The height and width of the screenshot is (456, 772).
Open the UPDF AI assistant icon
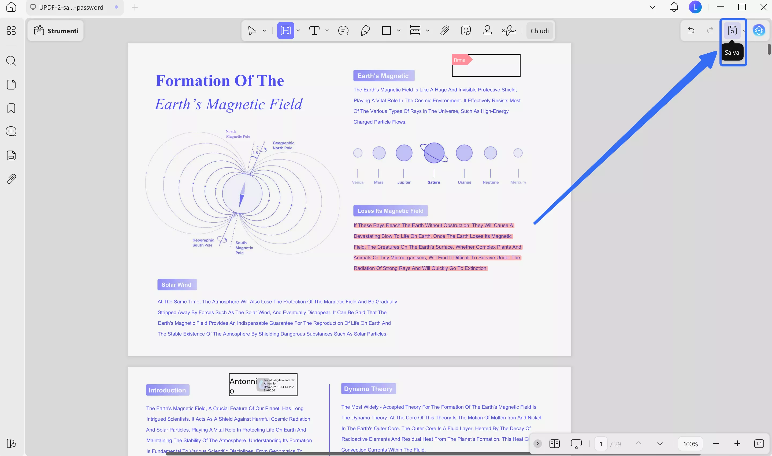pos(759,31)
